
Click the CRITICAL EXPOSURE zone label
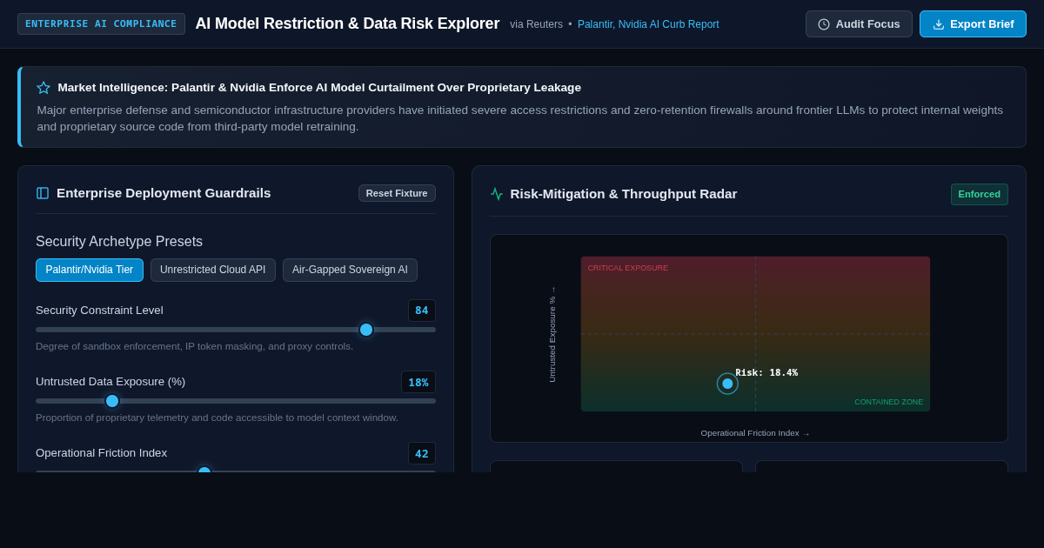(x=628, y=268)
